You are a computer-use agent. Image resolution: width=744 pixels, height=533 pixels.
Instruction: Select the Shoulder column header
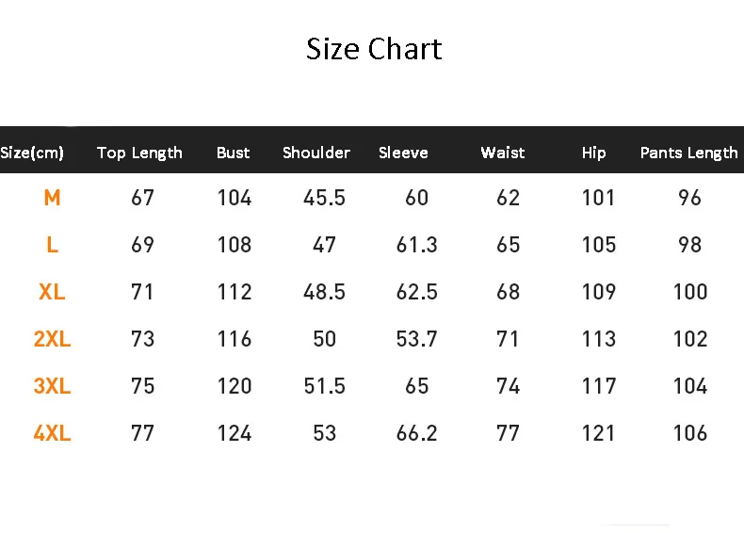click(x=316, y=153)
